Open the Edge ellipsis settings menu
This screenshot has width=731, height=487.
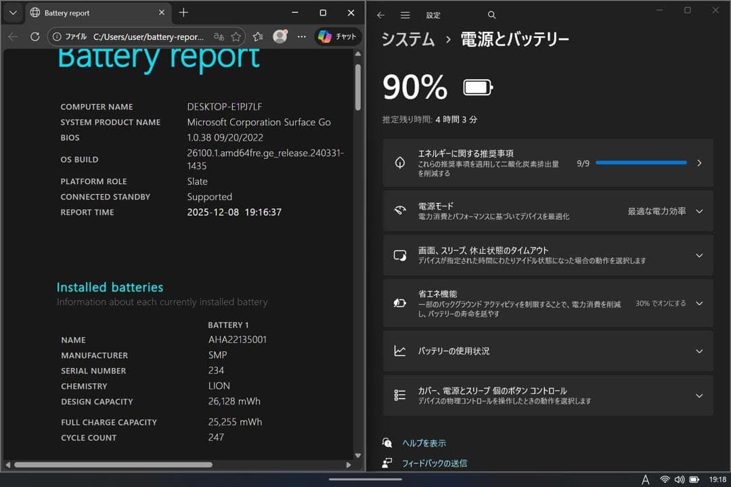click(301, 37)
